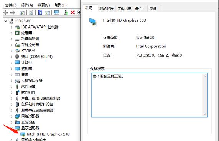This screenshot has height=141, width=219.
Task: Collapse the QDRS-PC root node
Action: pos(6,21)
